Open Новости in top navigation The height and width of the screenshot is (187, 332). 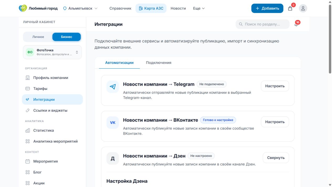pyautogui.click(x=178, y=8)
